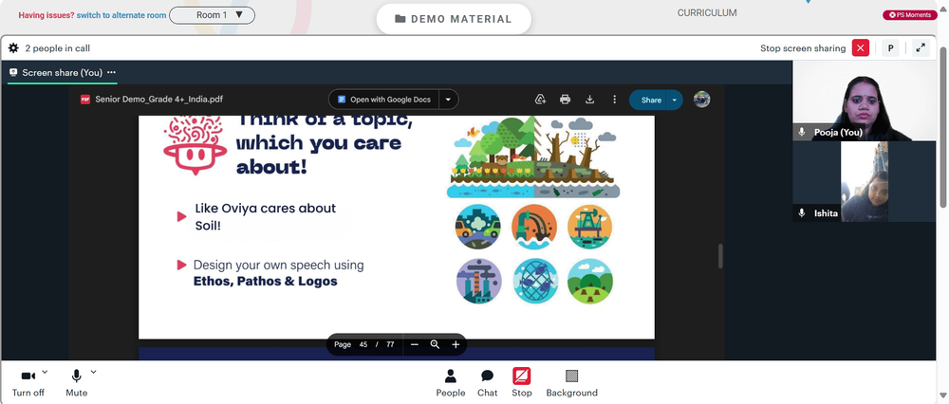Image resolution: width=949 pixels, height=404 pixels.
Task: Download the PDF file
Action: point(589,100)
